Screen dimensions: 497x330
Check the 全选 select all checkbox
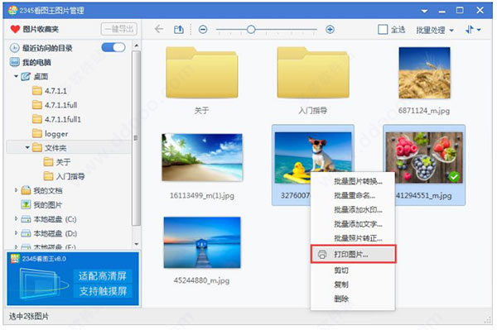click(x=383, y=30)
